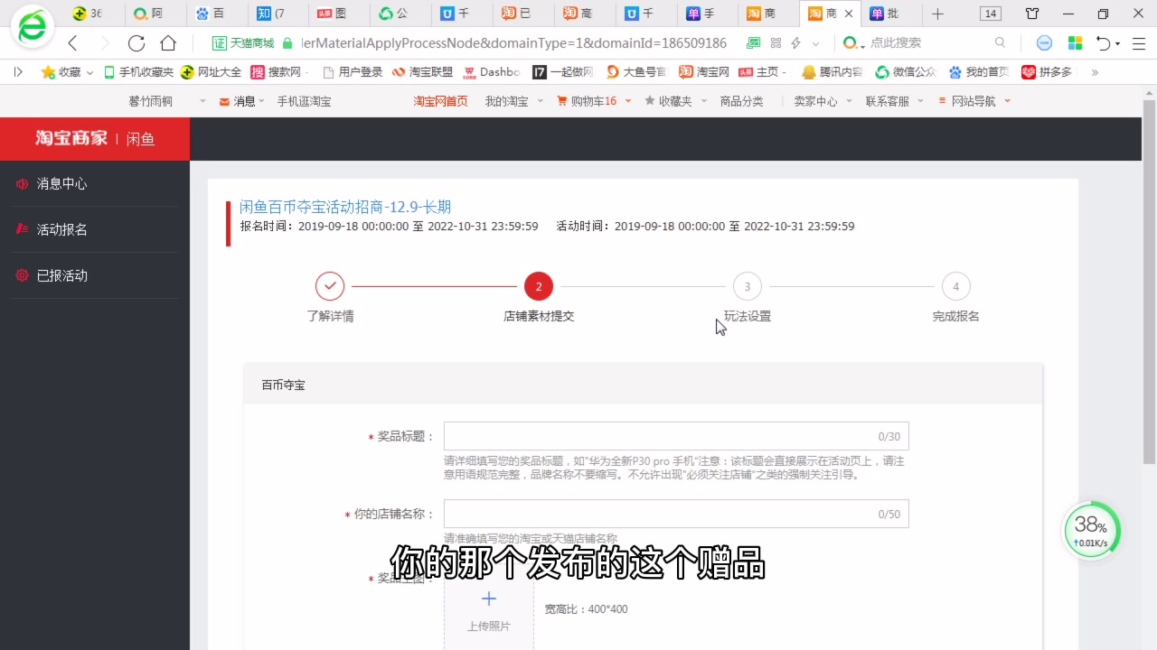The height and width of the screenshot is (650, 1157).
Task: Go to the browser home page
Action: click(x=168, y=43)
